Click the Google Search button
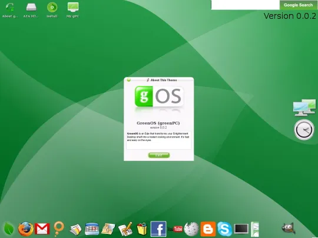 (x=299, y=5)
